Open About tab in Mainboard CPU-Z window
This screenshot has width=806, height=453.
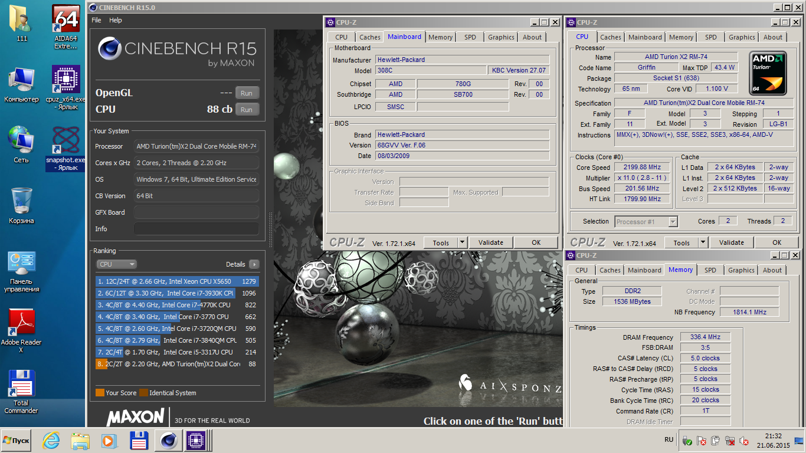[x=532, y=37]
